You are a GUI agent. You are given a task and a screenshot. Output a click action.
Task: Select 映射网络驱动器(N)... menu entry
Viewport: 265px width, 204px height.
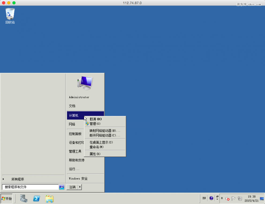tap(105, 131)
